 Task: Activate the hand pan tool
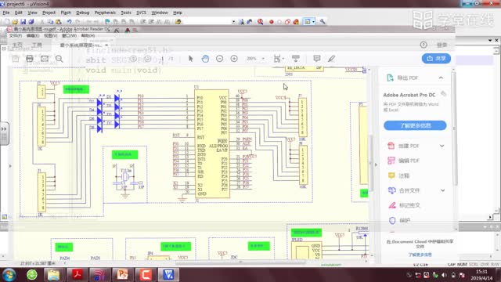pyautogui.click(x=205, y=59)
